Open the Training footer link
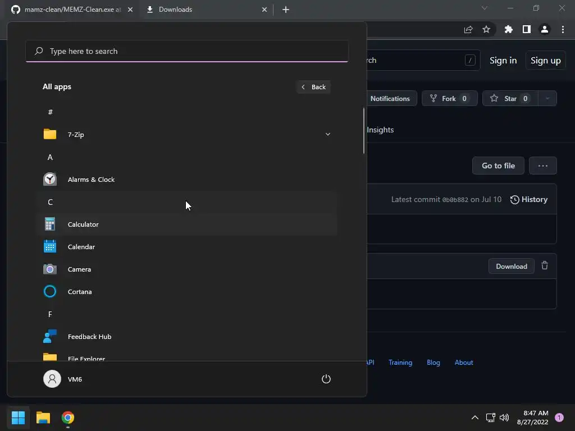Viewport: 575px width, 431px height. click(400, 363)
